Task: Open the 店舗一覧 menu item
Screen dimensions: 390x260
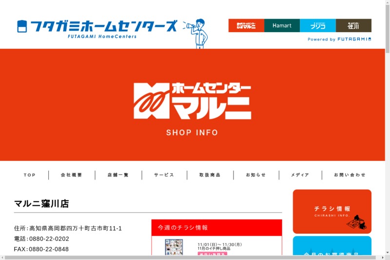Action: pos(118,175)
